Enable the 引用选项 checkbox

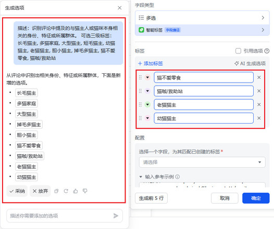tap(238, 51)
